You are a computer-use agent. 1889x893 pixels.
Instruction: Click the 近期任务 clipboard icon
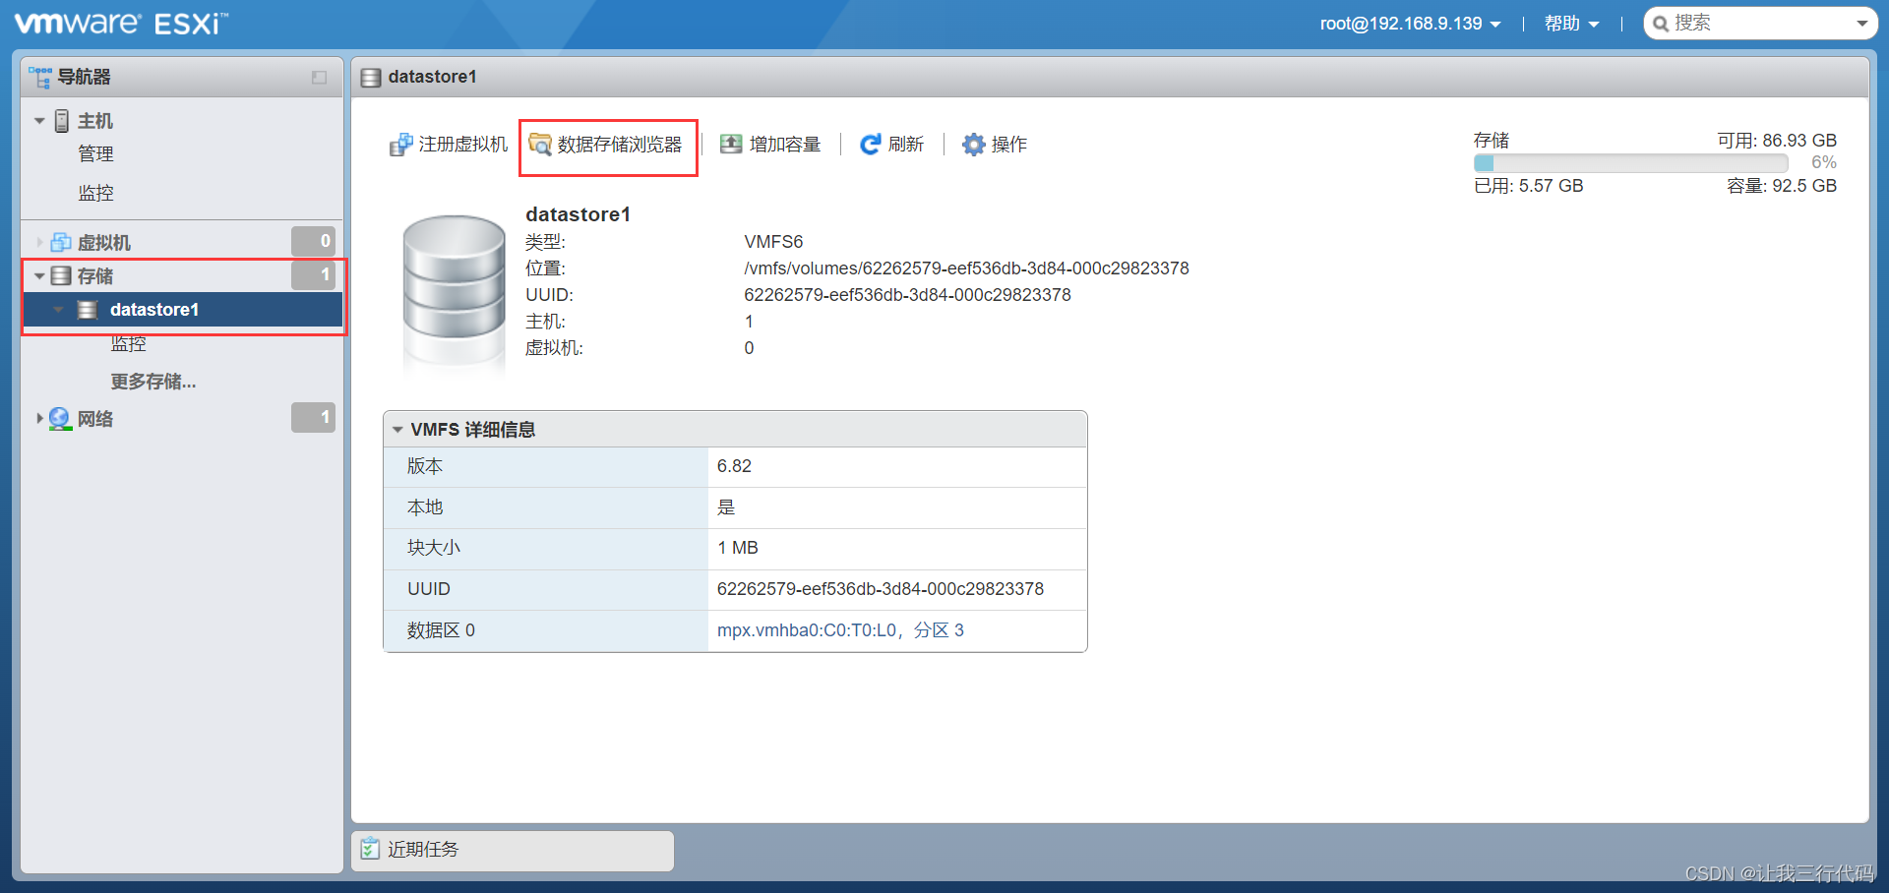(370, 849)
